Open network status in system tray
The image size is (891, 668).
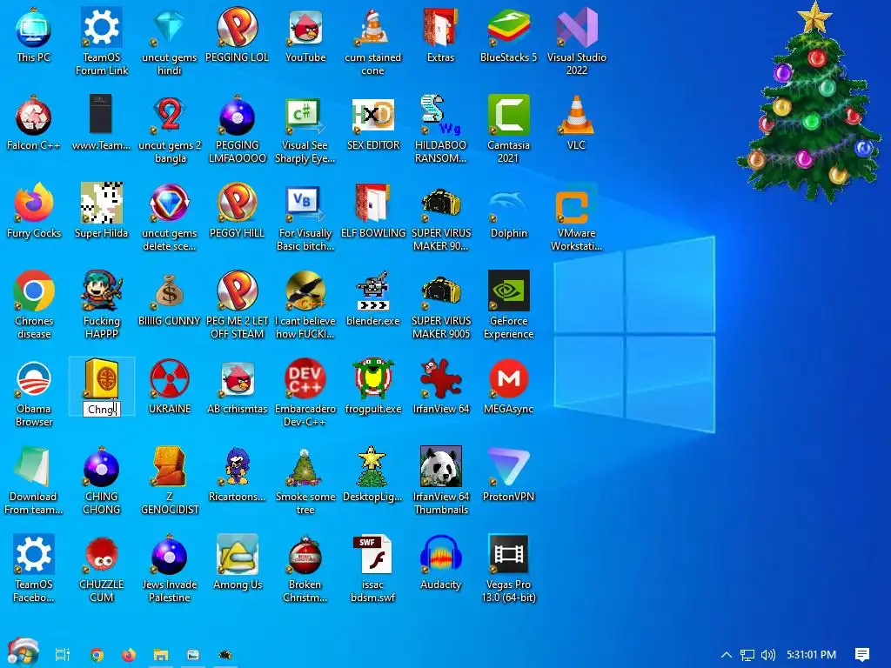(x=747, y=654)
